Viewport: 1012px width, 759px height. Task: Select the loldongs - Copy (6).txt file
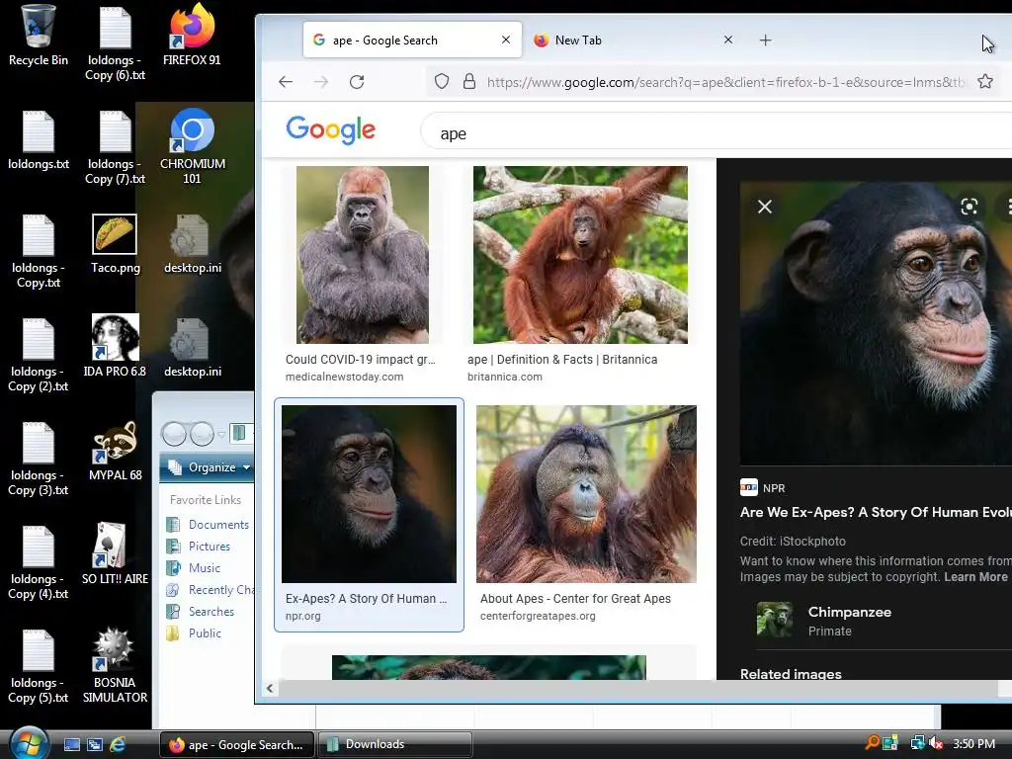(x=115, y=43)
